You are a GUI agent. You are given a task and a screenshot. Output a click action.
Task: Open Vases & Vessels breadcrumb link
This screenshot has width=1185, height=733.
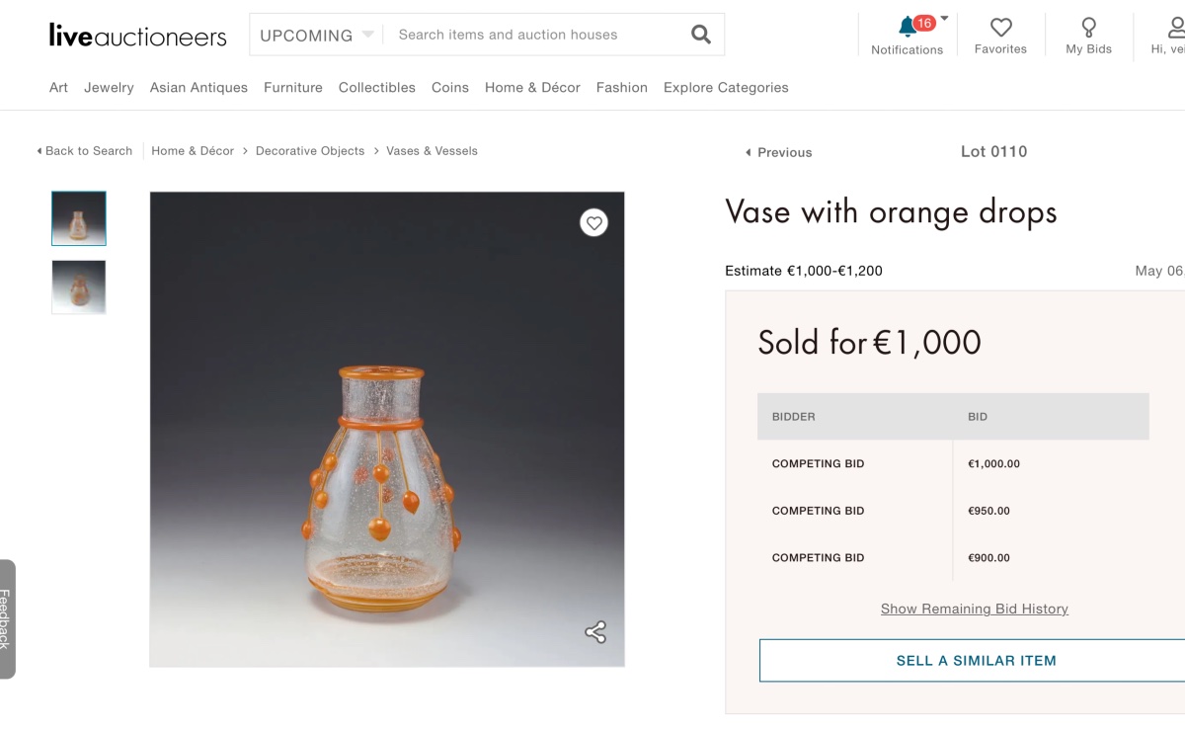(432, 151)
